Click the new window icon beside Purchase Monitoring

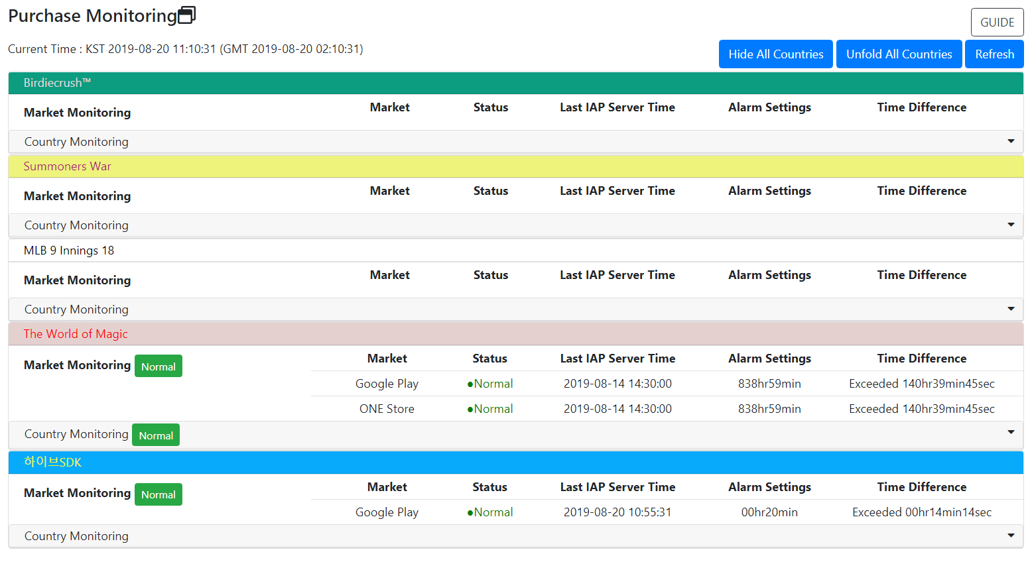[188, 15]
